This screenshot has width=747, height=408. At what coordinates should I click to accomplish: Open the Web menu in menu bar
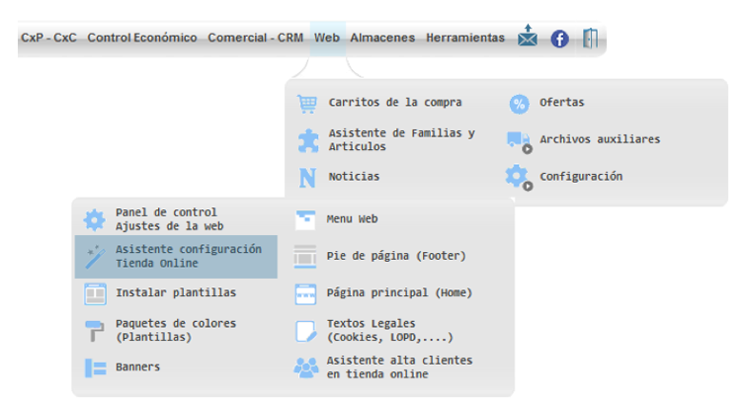pos(327,38)
